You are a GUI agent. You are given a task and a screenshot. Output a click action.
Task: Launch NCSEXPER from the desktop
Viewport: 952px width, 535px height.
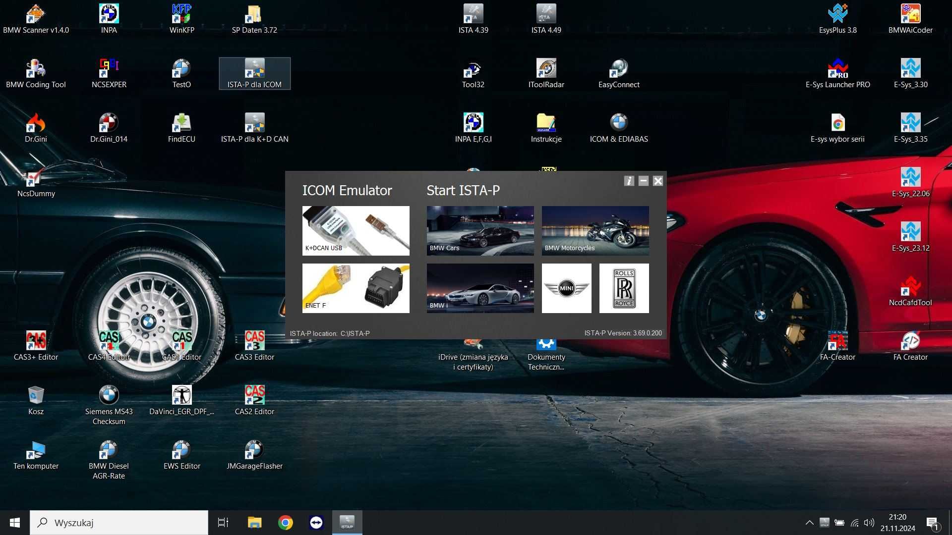(109, 74)
